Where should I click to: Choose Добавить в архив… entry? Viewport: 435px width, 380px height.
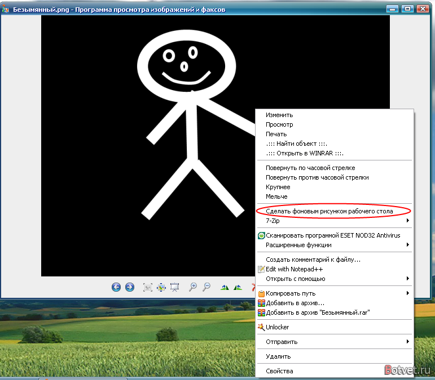tap(335, 303)
